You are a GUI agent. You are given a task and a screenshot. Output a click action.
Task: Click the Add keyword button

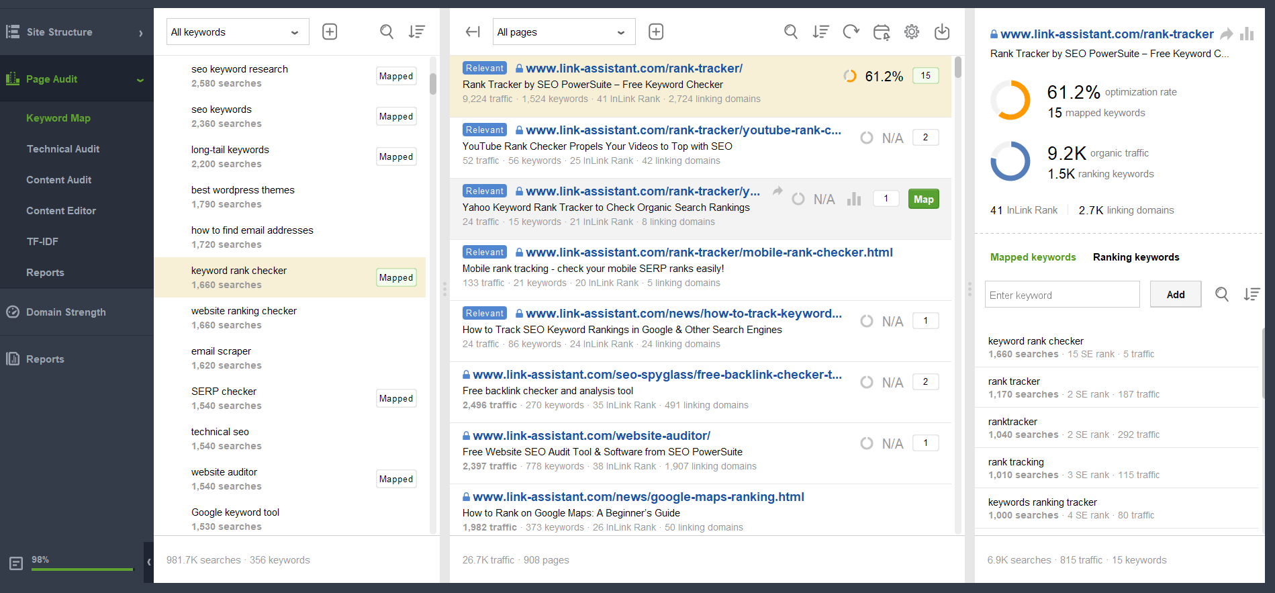(1176, 294)
